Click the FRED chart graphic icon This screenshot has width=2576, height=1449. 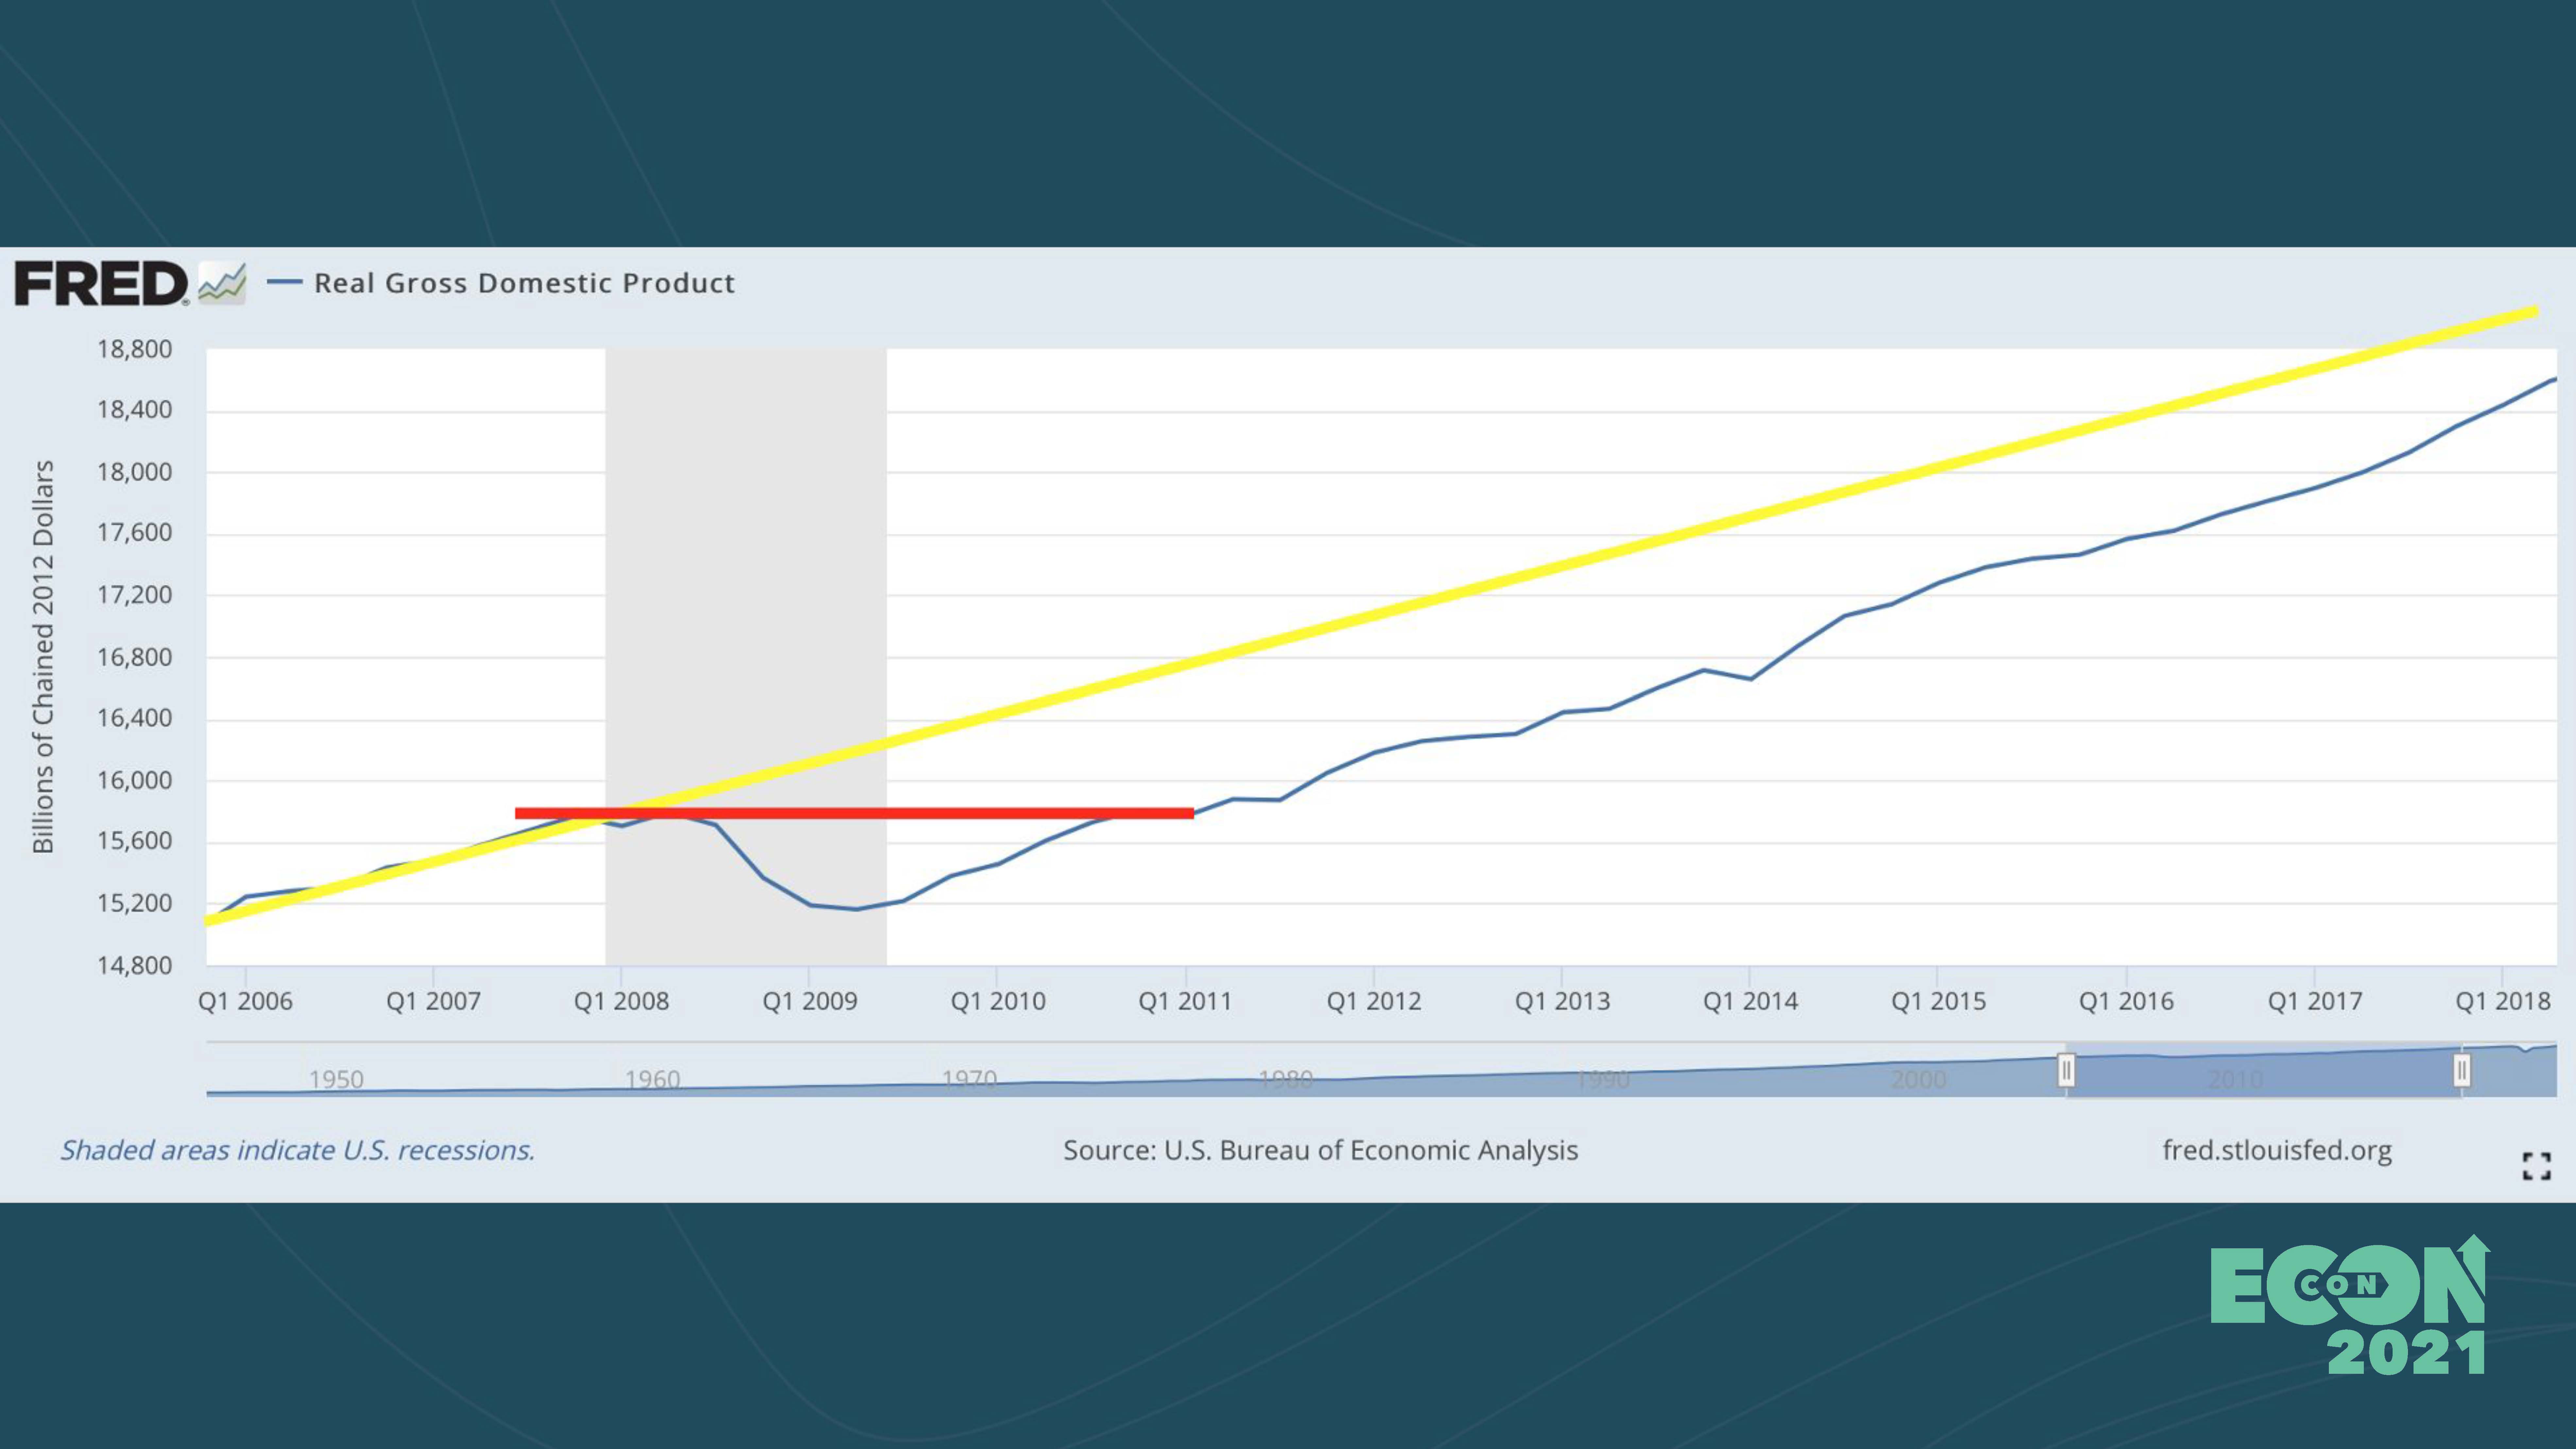point(222,283)
